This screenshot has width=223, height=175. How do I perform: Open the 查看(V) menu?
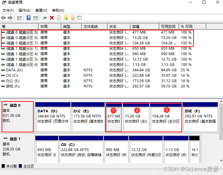41,10
